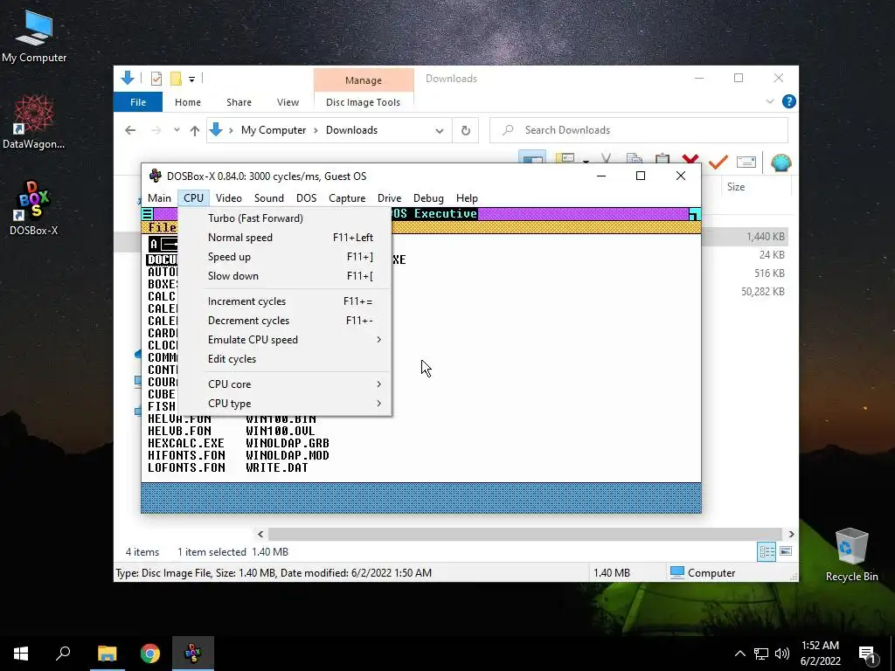Click the horizontal scrollbar track in Explorer
895x671 pixels.
(x=525, y=534)
